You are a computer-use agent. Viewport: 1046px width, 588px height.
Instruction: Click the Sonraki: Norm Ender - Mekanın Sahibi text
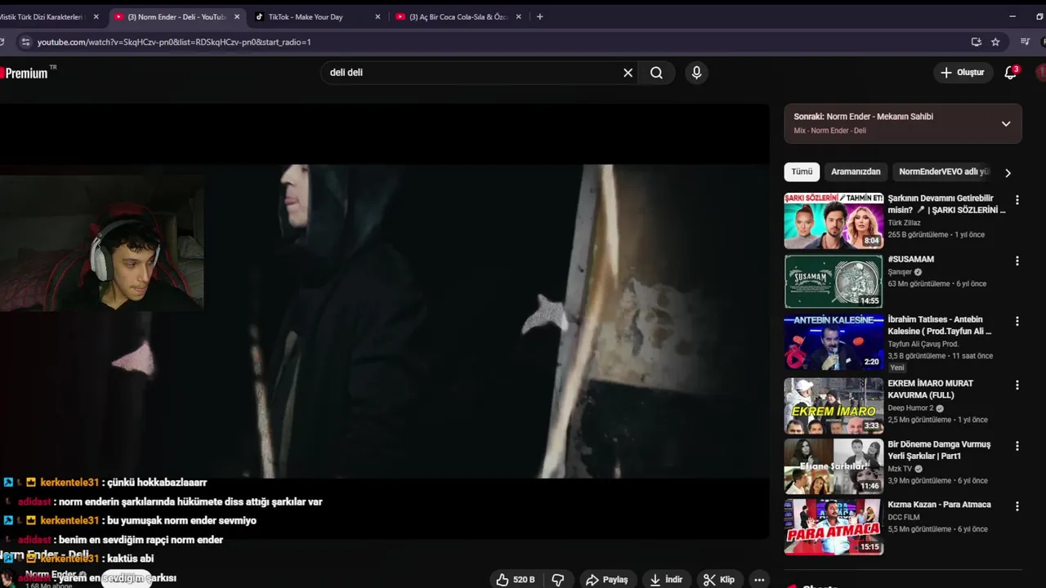863,117
